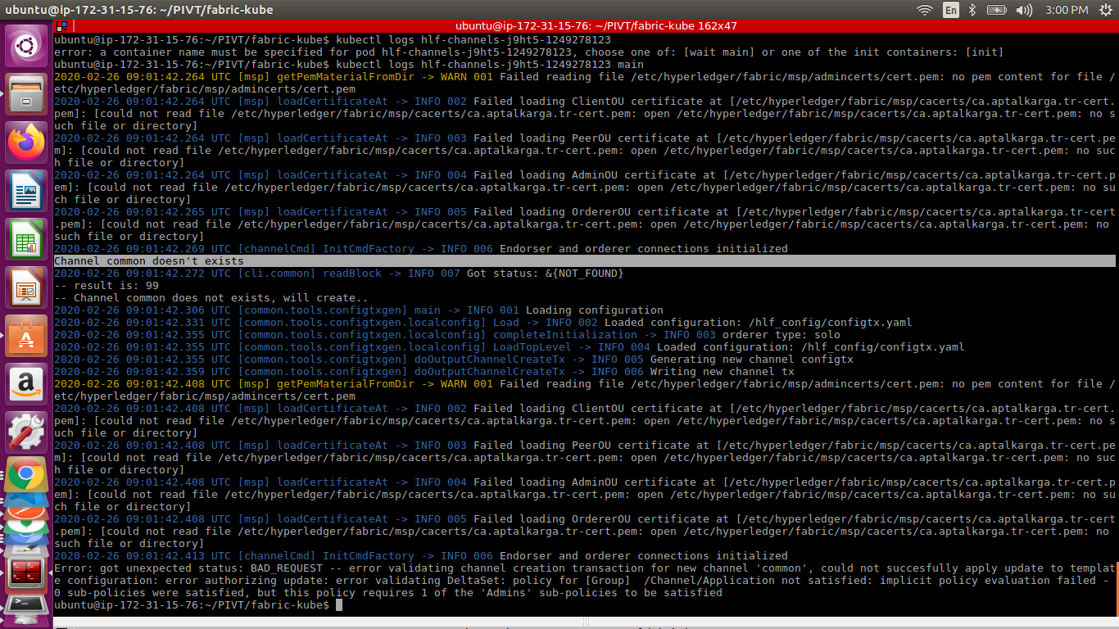Open the Ubuntu Dash search launcher
The width and height of the screenshot is (1119, 629).
(x=26, y=47)
